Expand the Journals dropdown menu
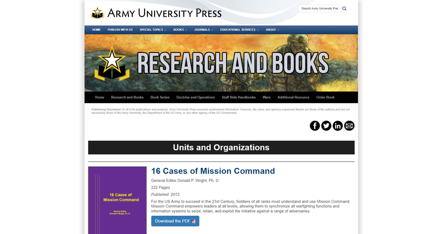 (204, 30)
